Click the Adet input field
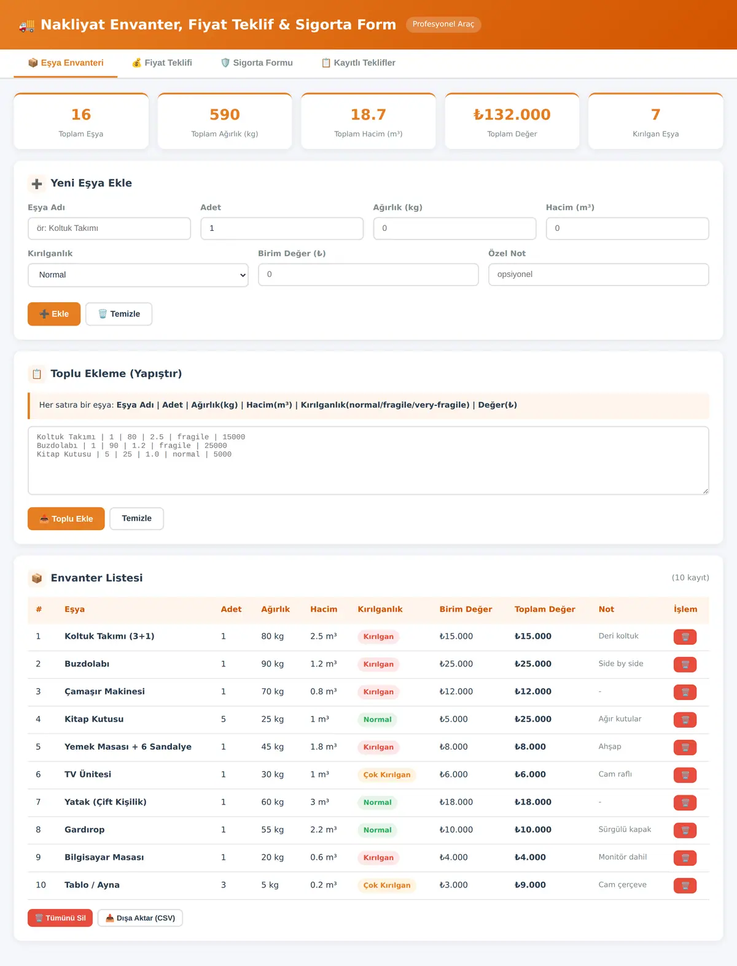Viewport: 737px width, 966px height. click(282, 228)
